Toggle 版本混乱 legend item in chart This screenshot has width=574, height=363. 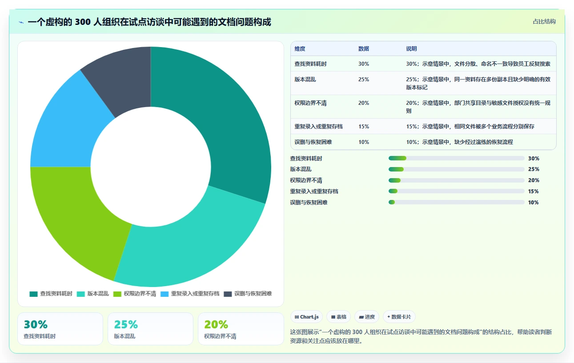coord(92,294)
